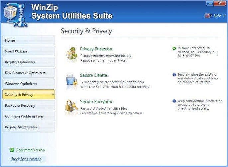Viewport: 228px width, 167px height.
Task: Check for Updates link
Action: click(26, 159)
